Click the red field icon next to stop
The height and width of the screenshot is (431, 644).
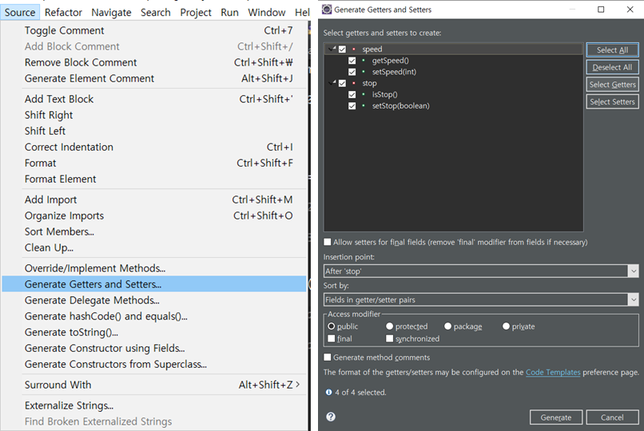pos(354,83)
